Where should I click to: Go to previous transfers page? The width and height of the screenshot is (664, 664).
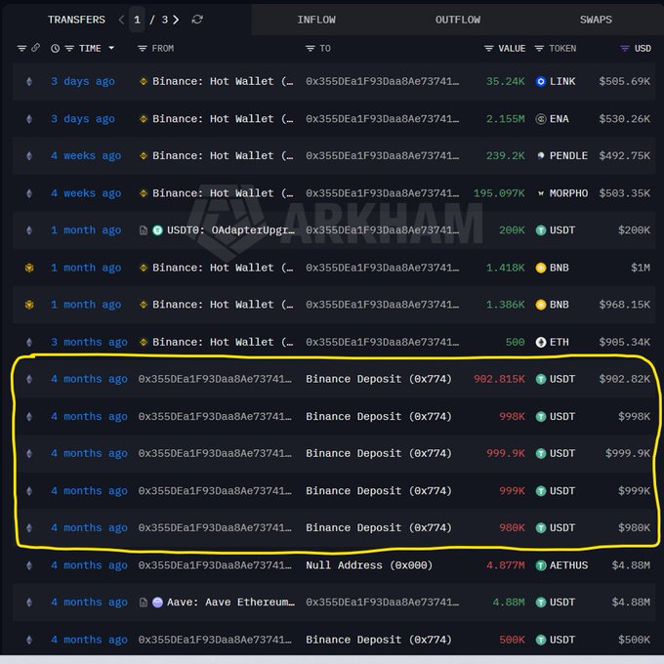[x=121, y=20]
